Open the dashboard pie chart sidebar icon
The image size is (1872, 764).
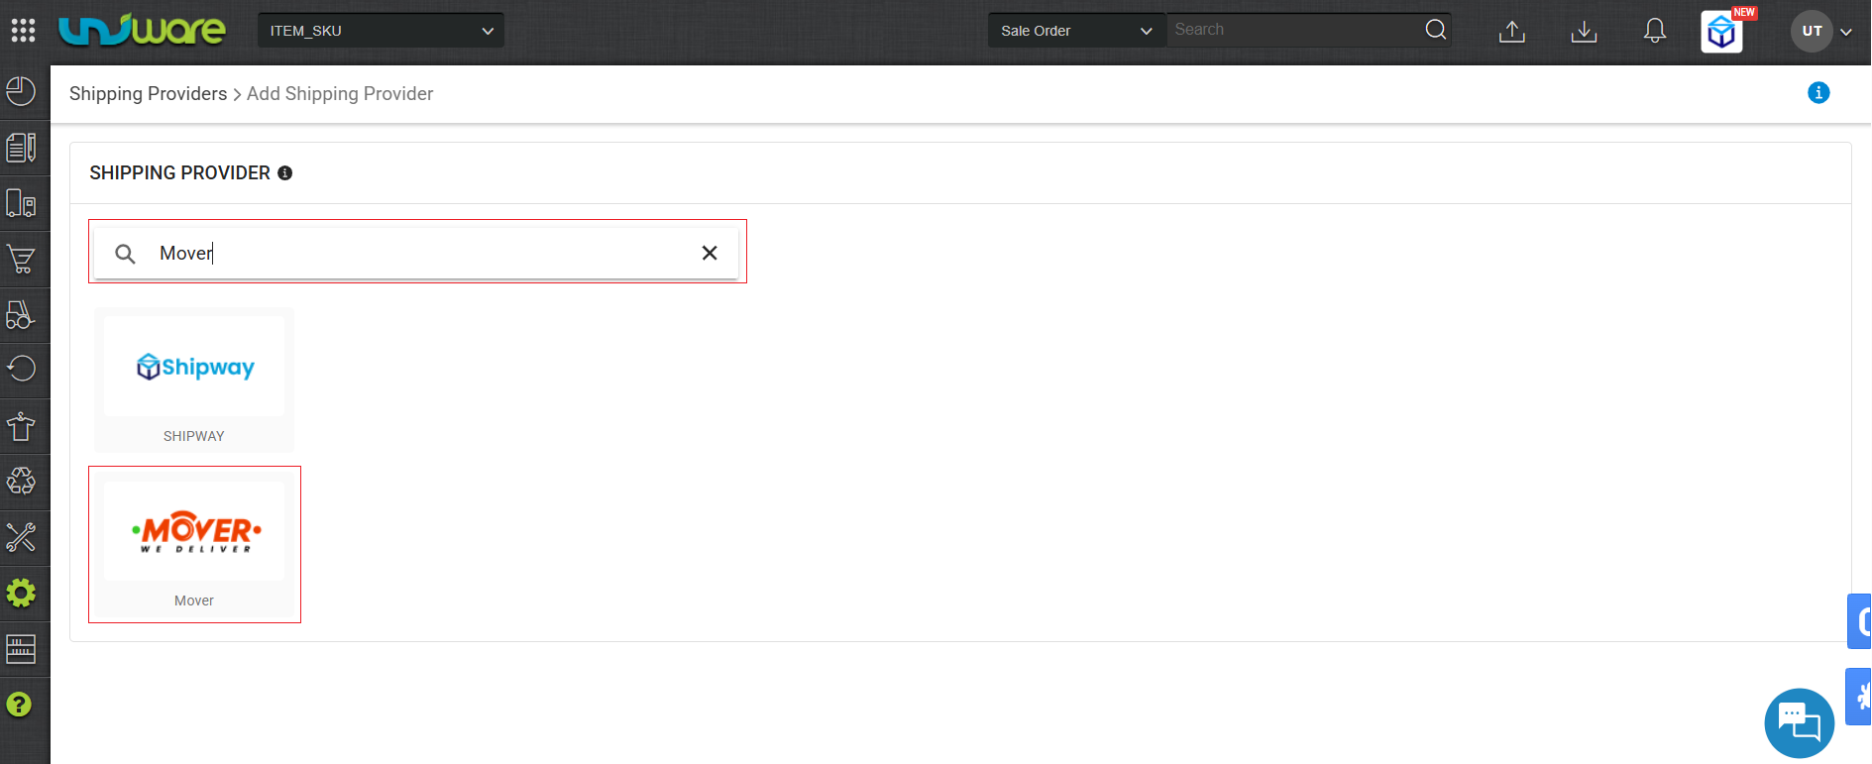[21, 92]
